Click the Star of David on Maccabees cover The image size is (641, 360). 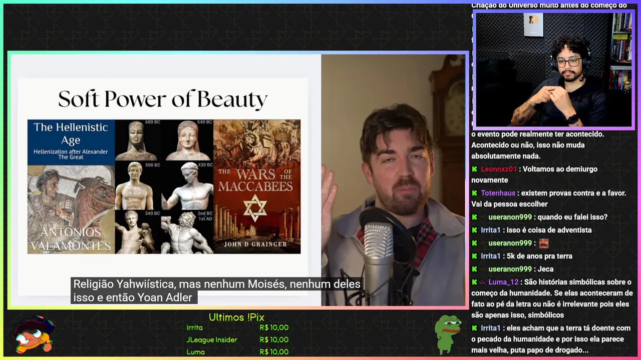pyautogui.click(x=255, y=208)
